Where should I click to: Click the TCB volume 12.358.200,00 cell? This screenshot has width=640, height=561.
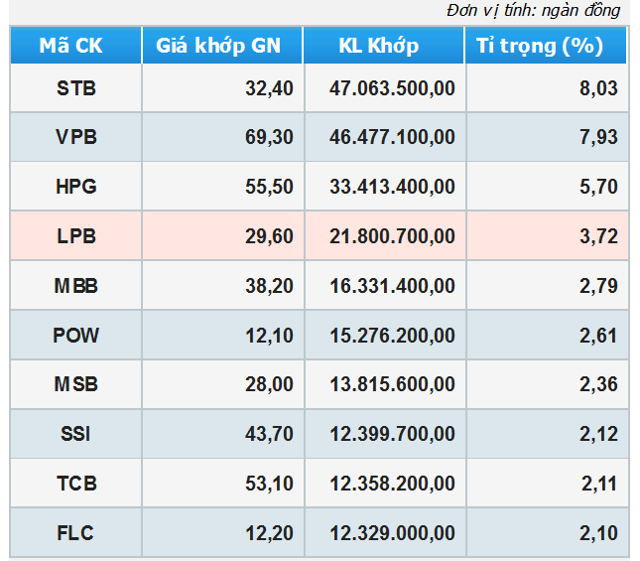[x=393, y=484]
